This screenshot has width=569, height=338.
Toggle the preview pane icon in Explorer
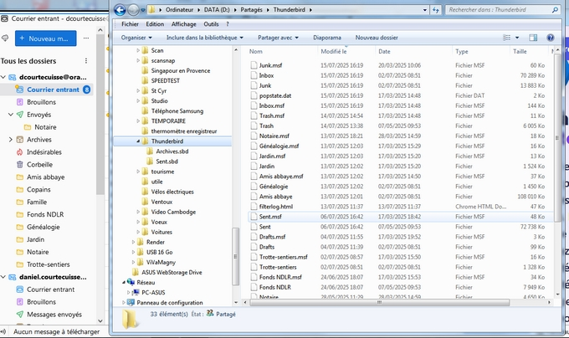click(x=533, y=38)
